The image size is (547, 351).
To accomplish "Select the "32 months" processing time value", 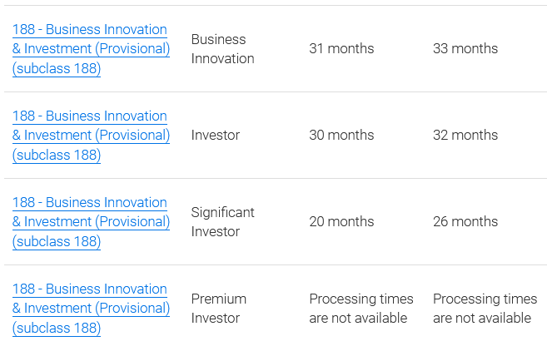I will pos(465,135).
